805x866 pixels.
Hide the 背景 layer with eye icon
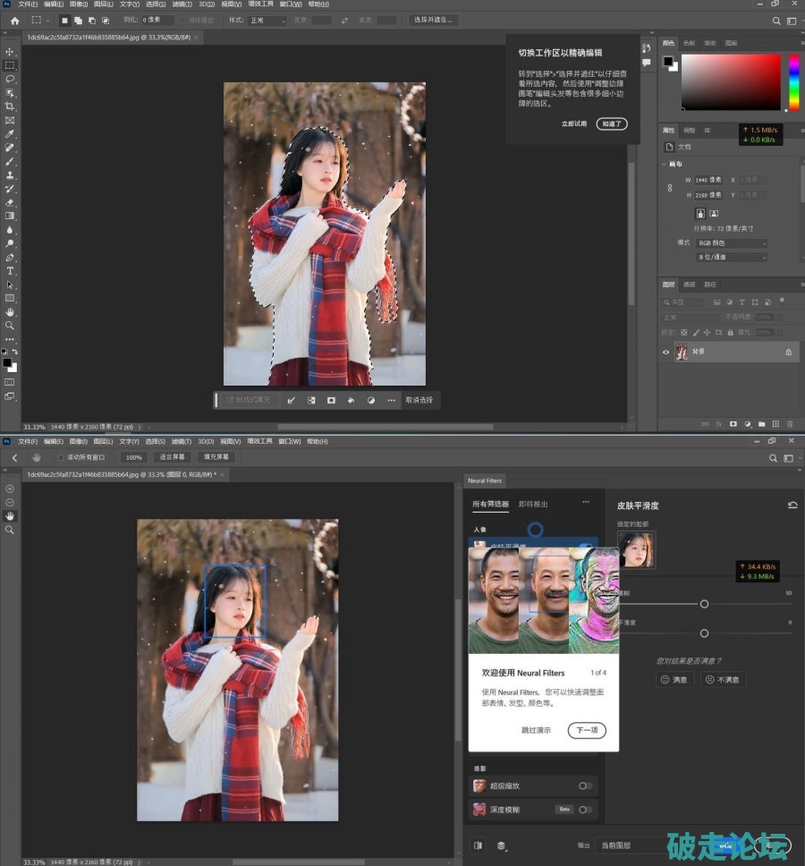665,352
